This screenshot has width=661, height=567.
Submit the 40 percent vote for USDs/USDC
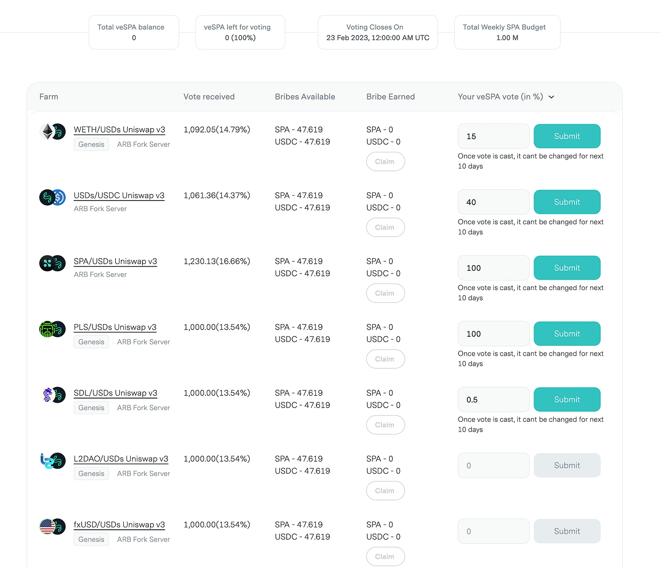[567, 202]
